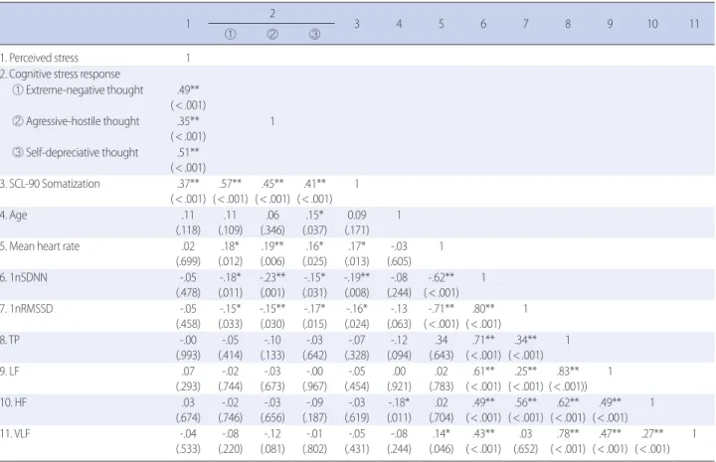Select the ".35**" correlation value
Viewport: 716px width, 462px height.
(188, 121)
